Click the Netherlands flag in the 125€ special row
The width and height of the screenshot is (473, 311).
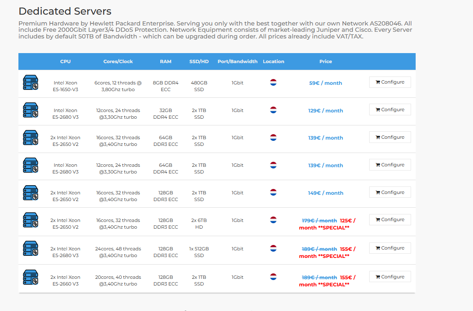[x=273, y=220]
